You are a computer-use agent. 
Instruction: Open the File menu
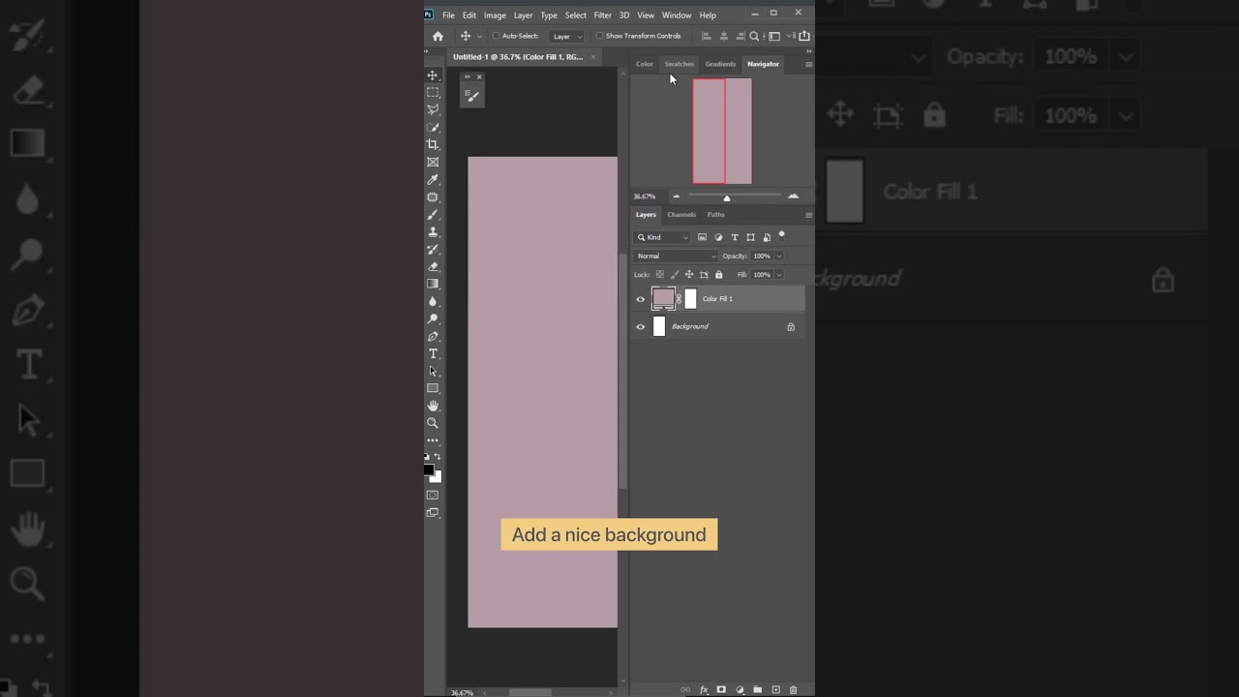click(x=448, y=15)
